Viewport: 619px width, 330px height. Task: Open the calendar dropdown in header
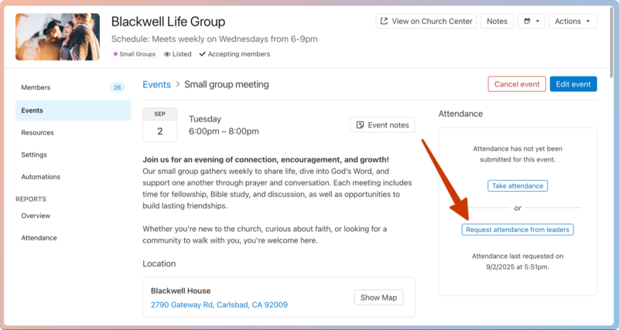pos(532,22)
